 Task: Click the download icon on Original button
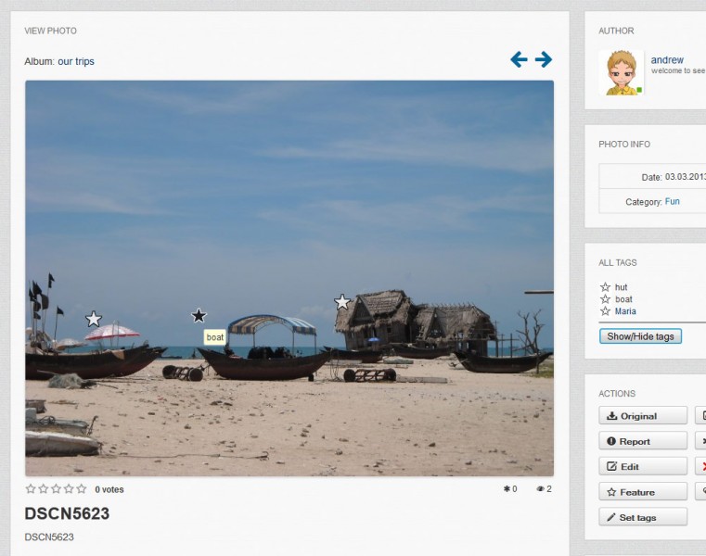coord(612,416)
